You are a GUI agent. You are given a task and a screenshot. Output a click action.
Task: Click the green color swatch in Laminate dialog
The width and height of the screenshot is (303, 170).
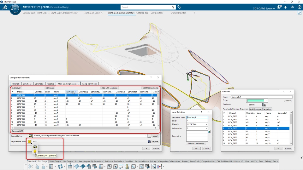[x=255, y=101]
